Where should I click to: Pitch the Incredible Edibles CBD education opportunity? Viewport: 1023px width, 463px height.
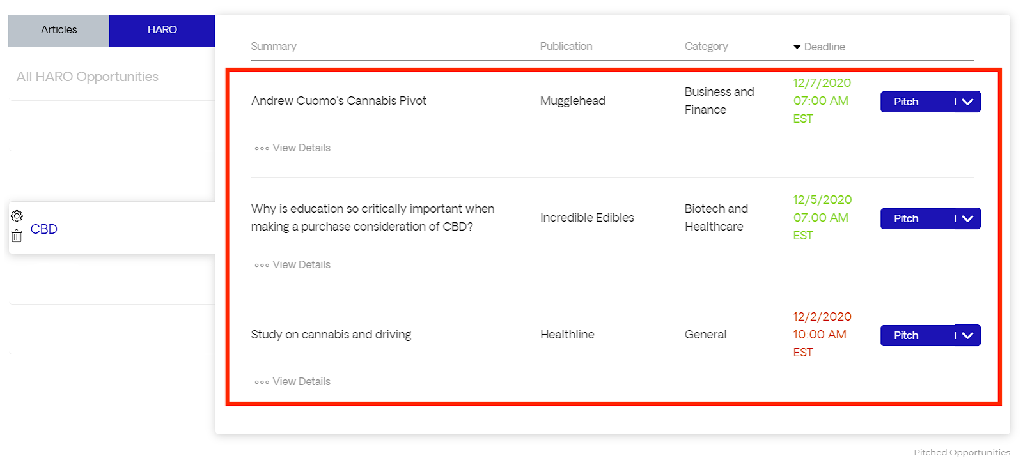pyautogui.click(x=918, y=218)
